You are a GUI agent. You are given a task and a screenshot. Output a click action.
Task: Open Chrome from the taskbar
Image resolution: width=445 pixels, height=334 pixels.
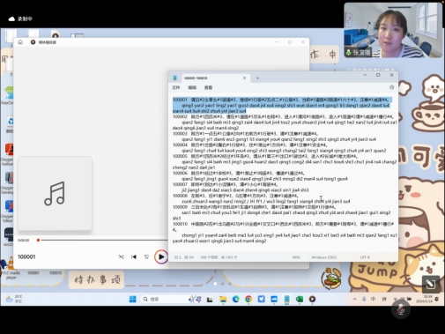(248, 299)
